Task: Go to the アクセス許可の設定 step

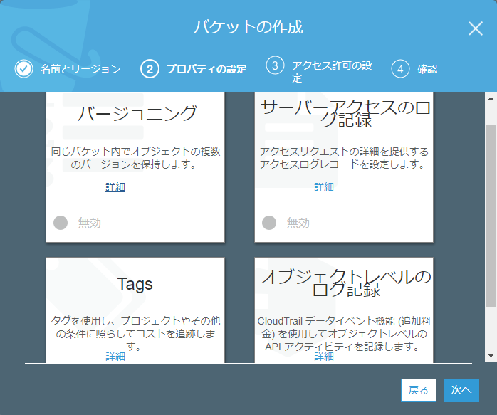Action: point(331,71)
